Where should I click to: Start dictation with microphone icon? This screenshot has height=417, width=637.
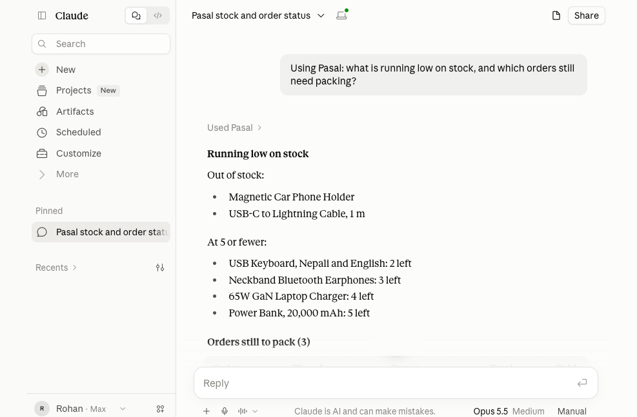(x=225, y=411)
